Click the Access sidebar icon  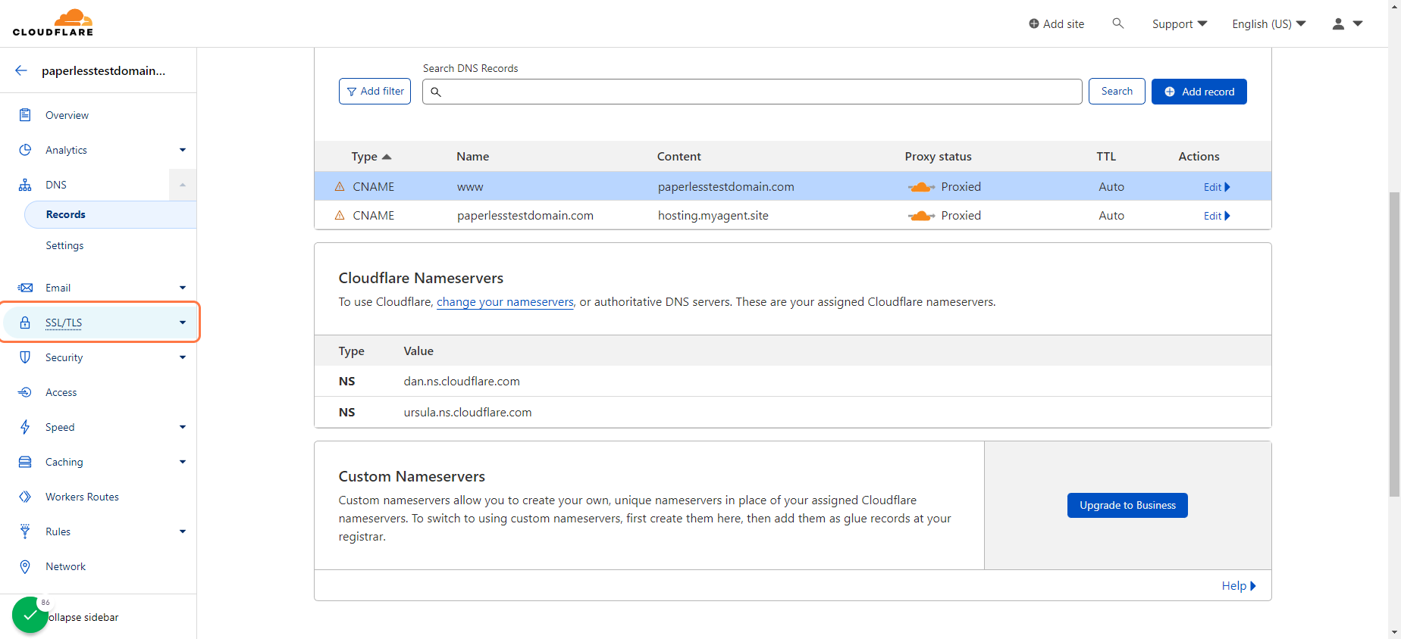[x=25, y=392]
